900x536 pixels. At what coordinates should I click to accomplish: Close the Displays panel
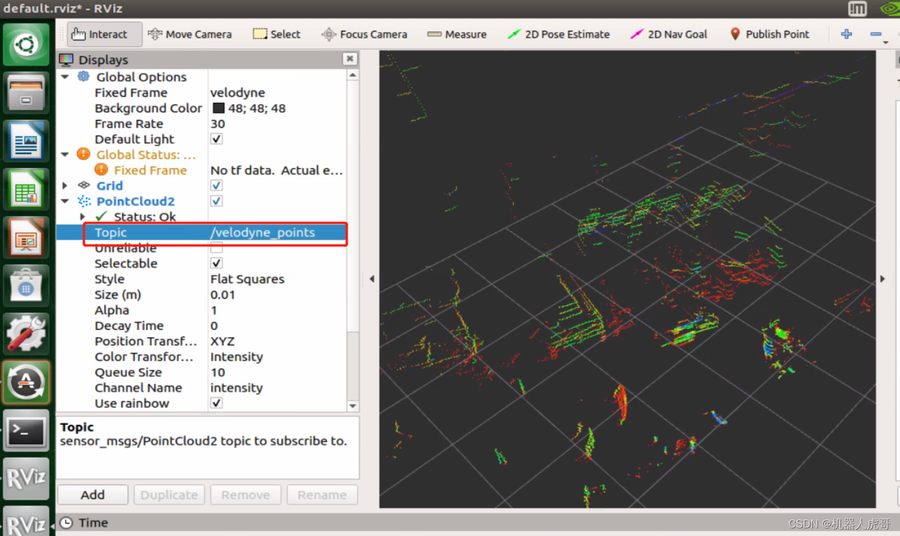350,58
